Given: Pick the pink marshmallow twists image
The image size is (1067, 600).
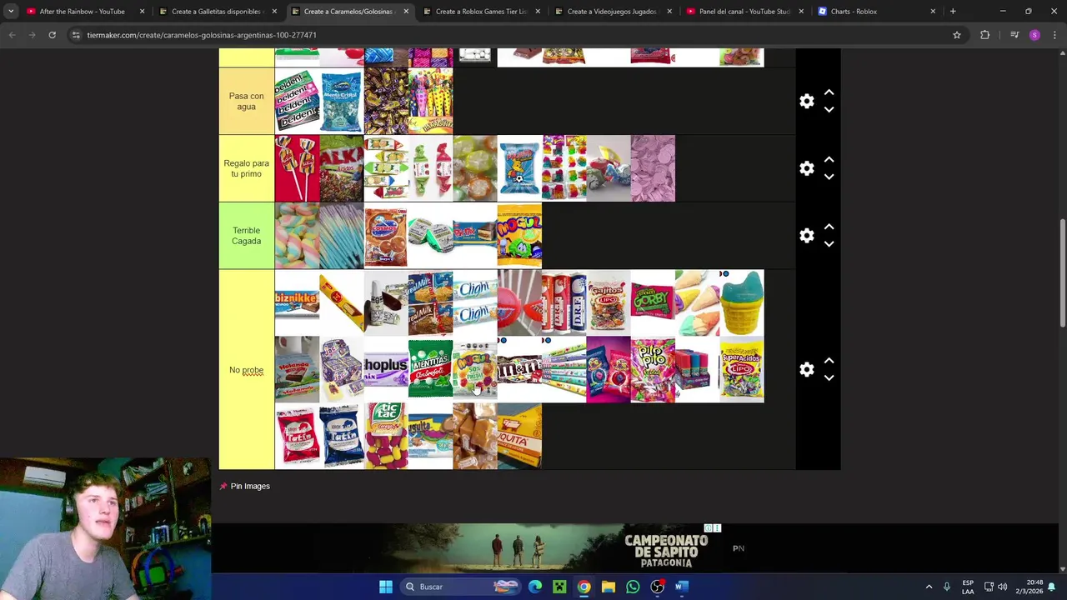Looking at the screenshot, I should [x=297, y=236].
